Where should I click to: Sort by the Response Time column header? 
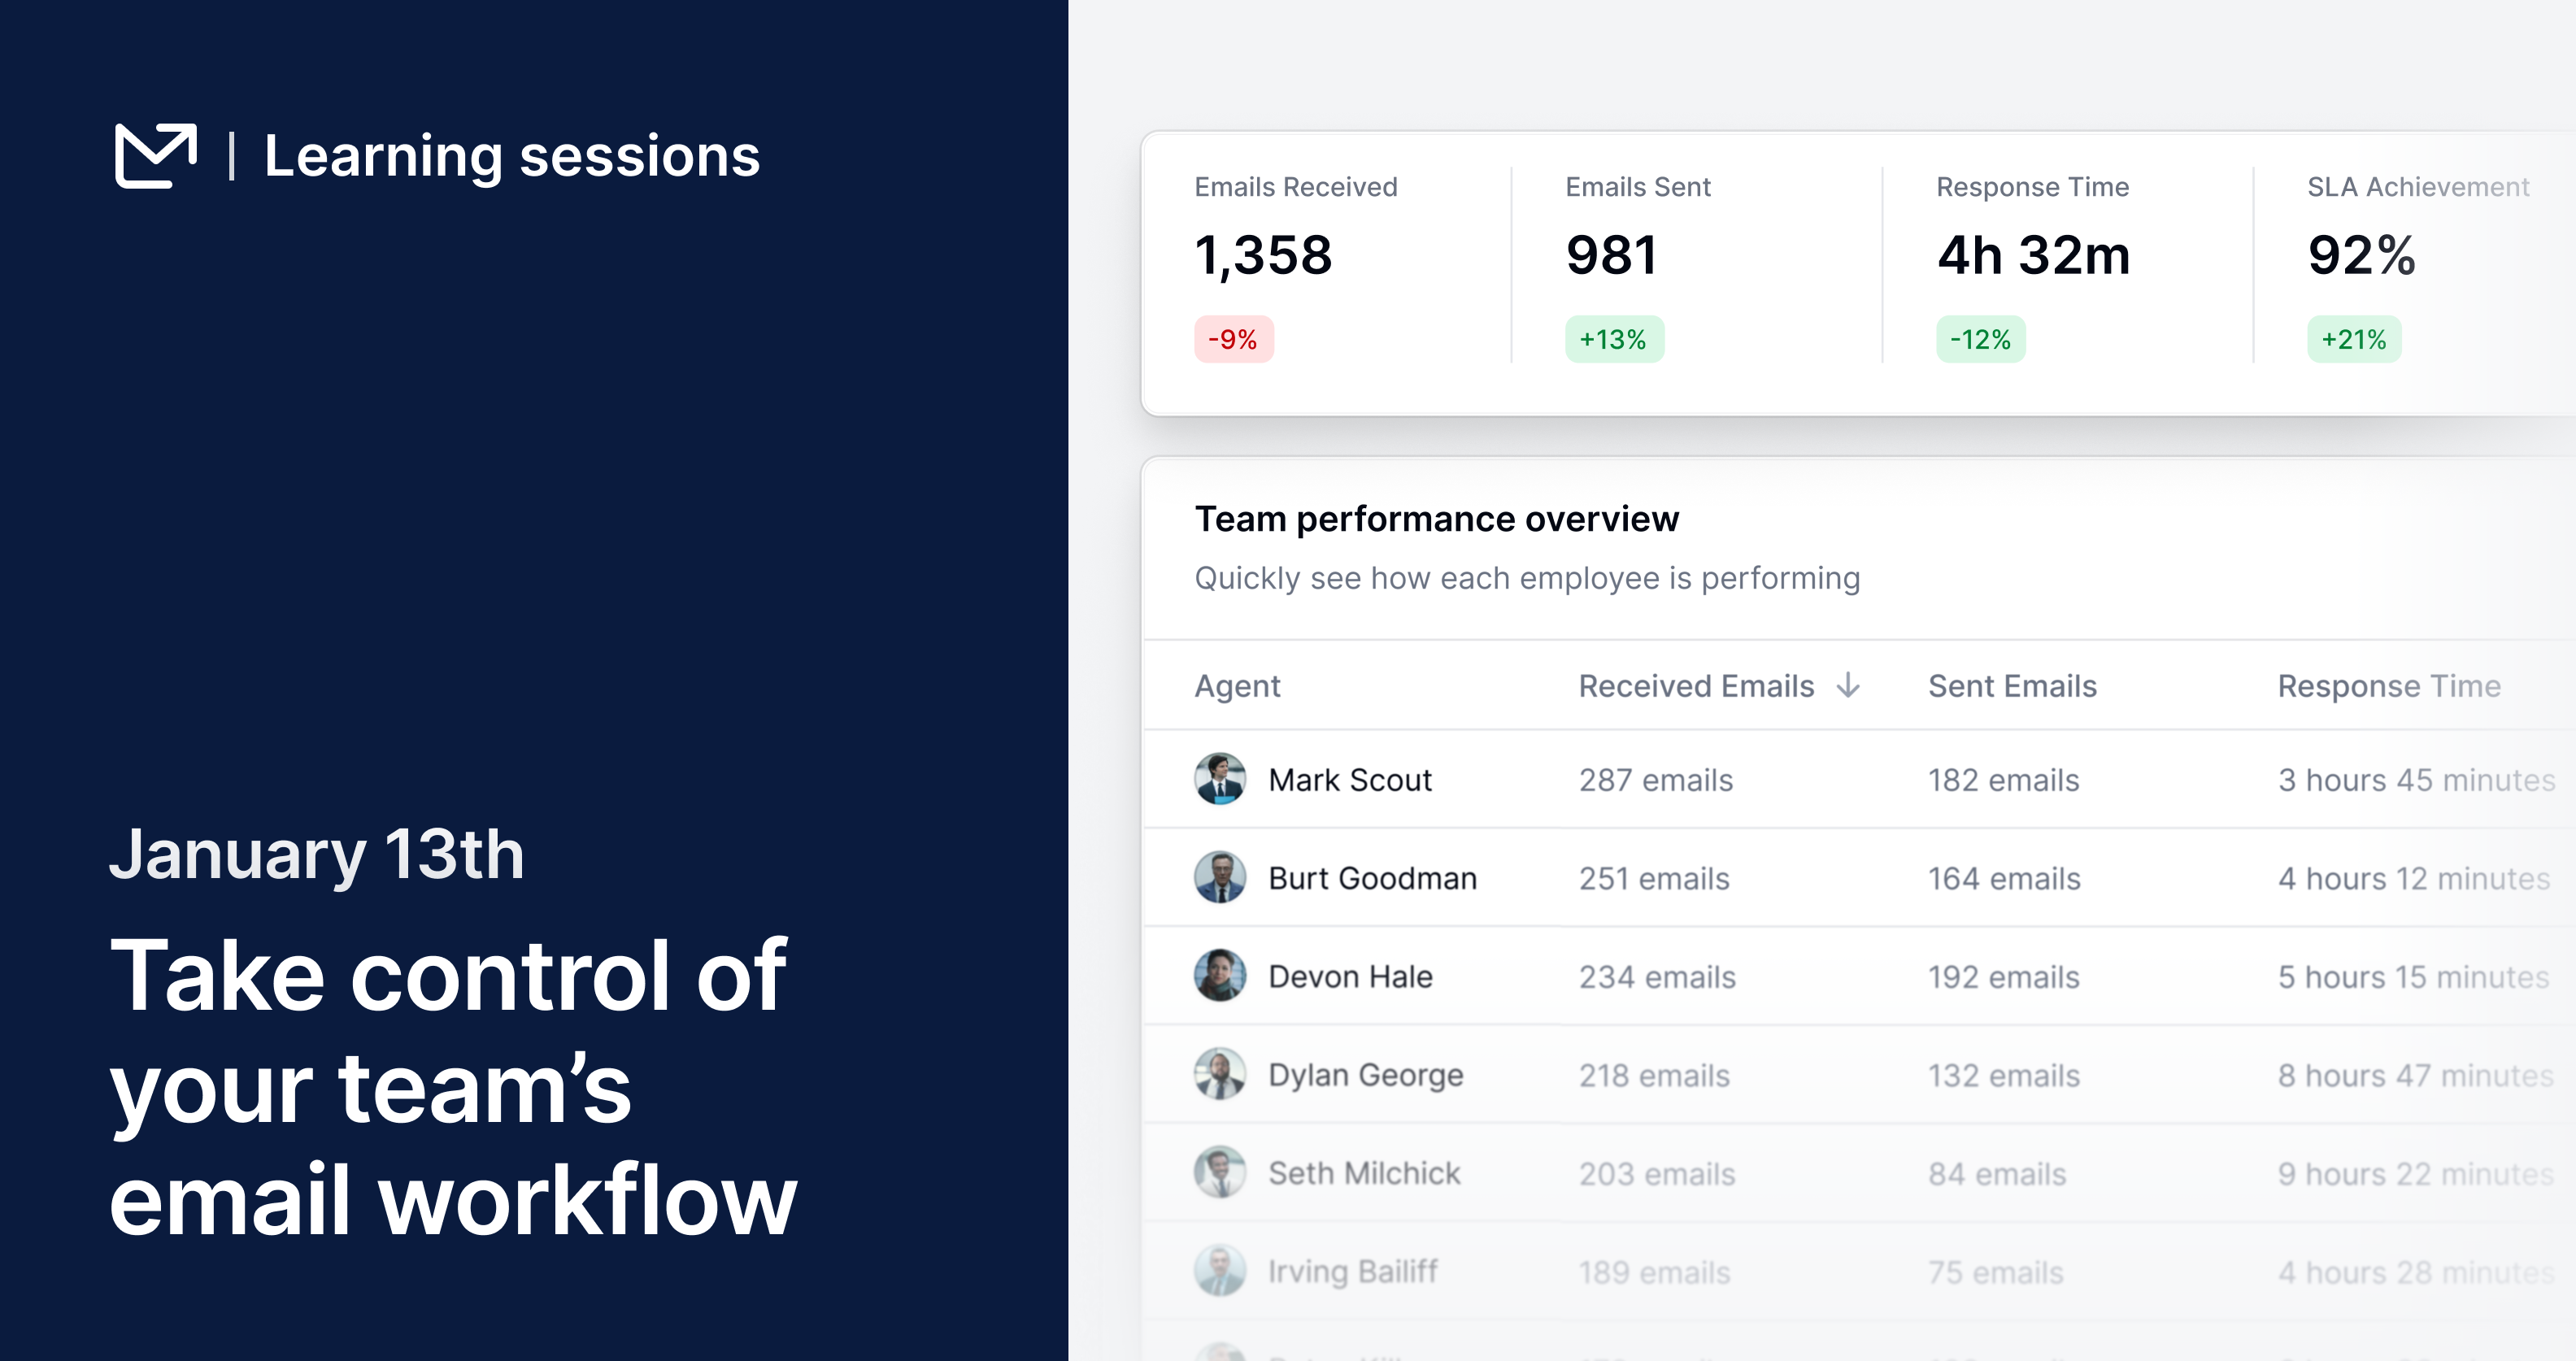pyautogui.click(x=2388, y=686)
